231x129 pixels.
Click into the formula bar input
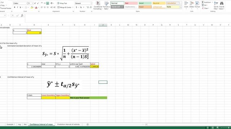pyautogui.click(x=128, y=18)
